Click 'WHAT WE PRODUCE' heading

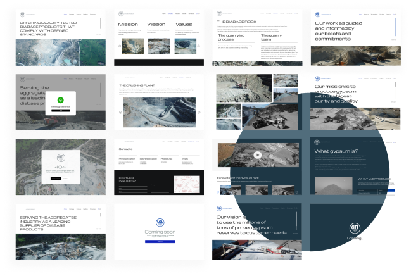374,179
